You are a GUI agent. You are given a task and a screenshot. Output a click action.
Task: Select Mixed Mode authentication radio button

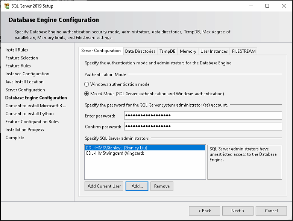[87, 94]
